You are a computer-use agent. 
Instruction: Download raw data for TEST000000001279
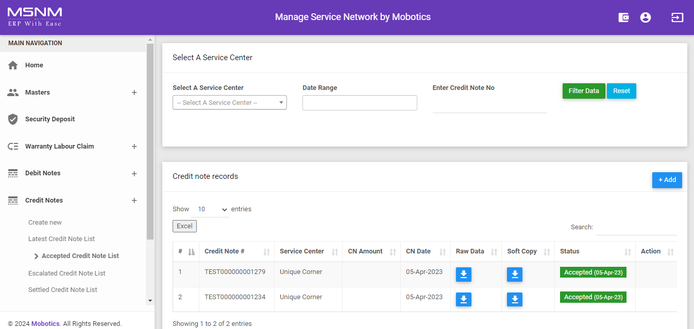(x=463, y=275)
